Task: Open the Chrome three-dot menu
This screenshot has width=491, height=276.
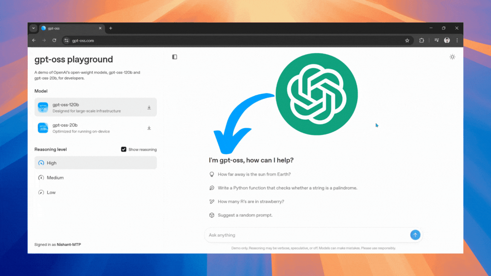Action: coord(457,40)
